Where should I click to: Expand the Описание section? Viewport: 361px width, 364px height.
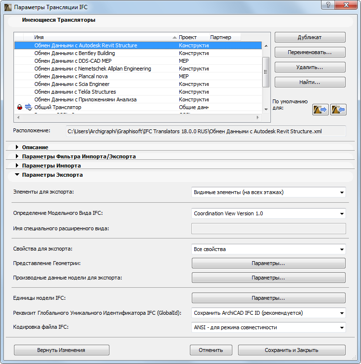[x=17, y=147]
